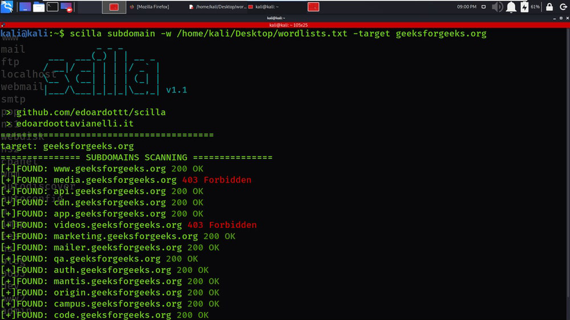
Task: Click the log out icon
Action: 563,7
